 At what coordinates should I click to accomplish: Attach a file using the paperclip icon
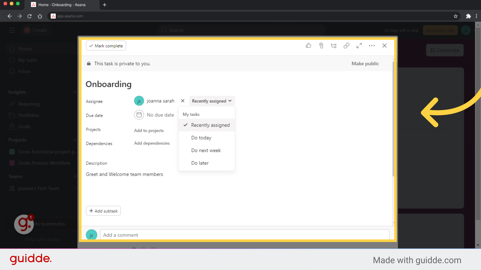321,45
